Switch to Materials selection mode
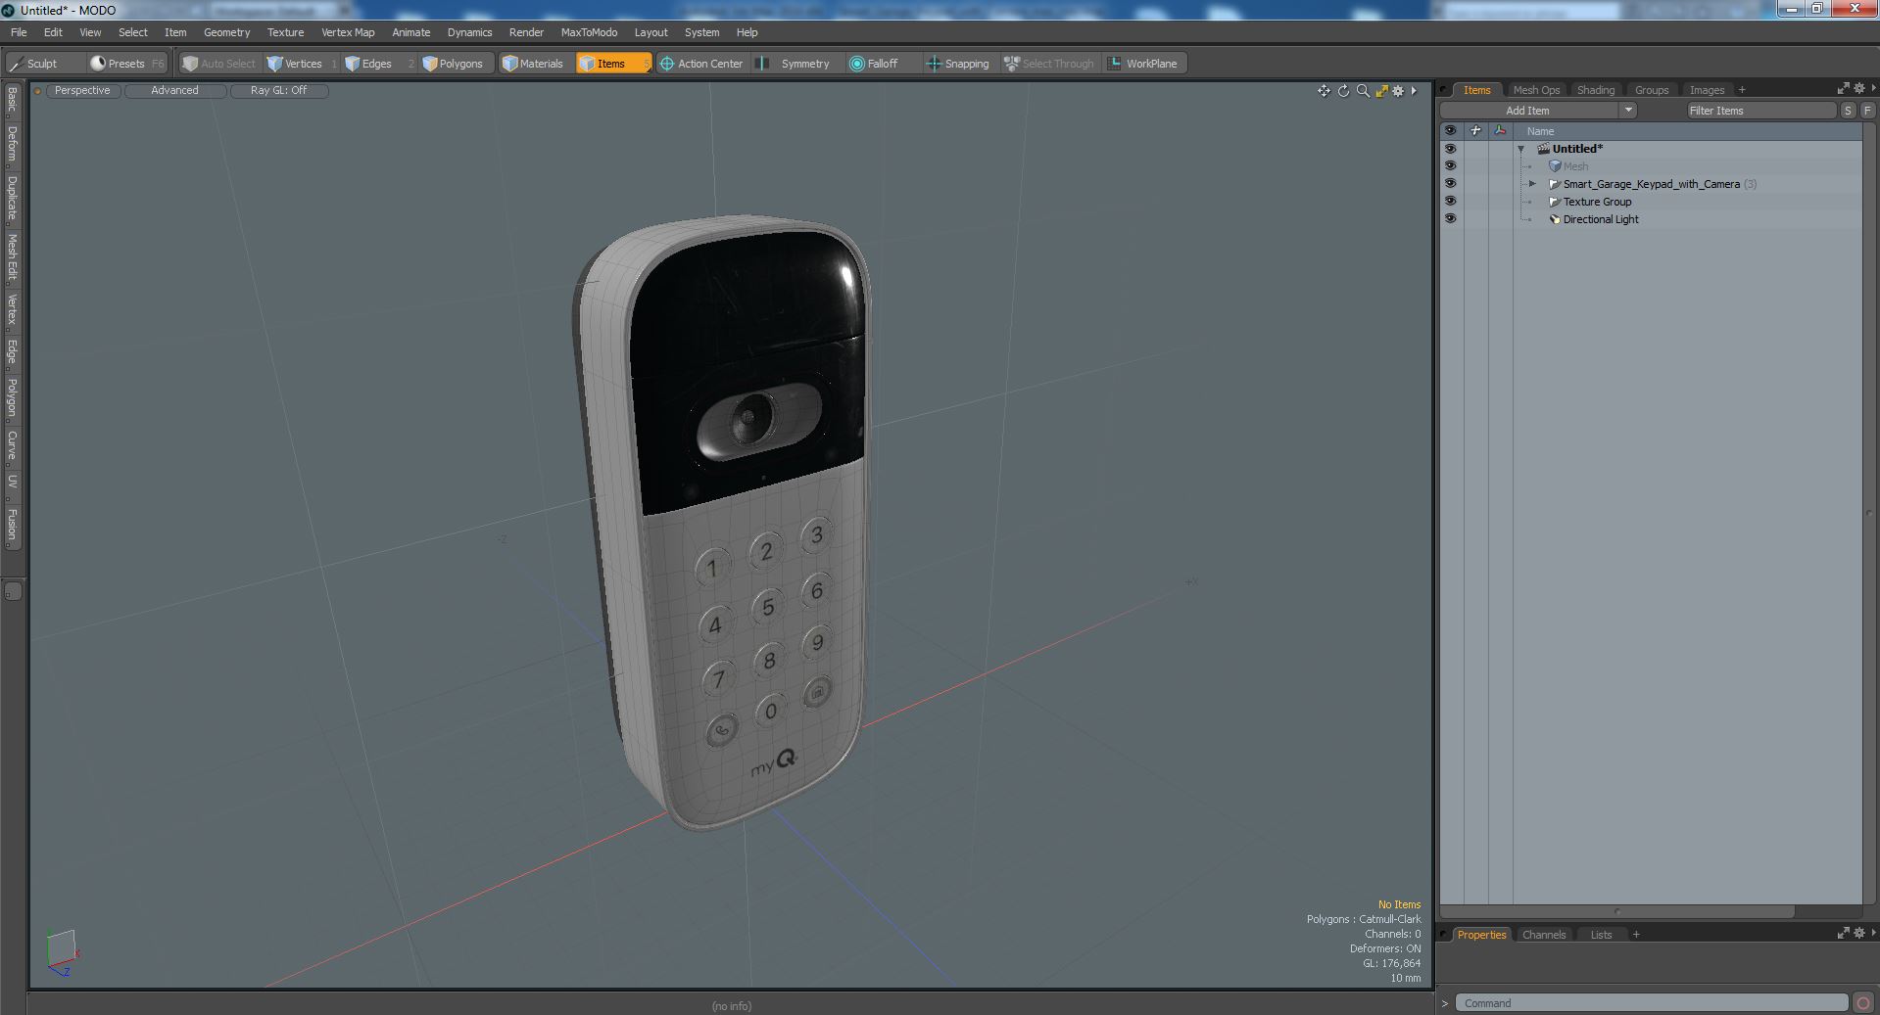This screenshot has height=1015, width=1880. 534,64
